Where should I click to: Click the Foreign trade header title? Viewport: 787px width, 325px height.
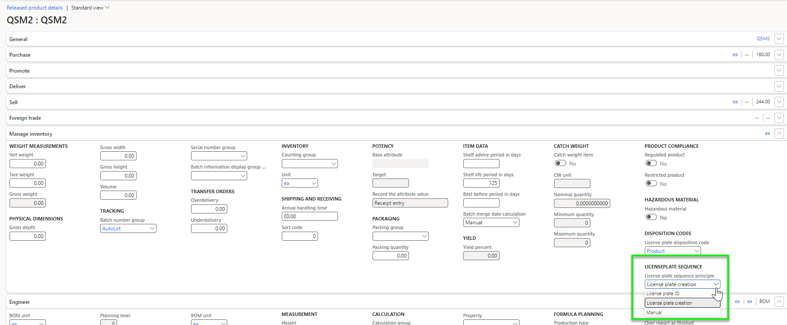[x=25, y=118]
